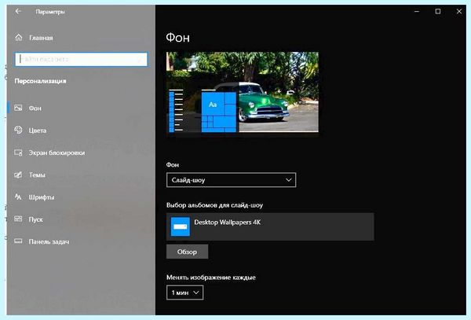Minimize the Параметры window
The image size is (471, 320).
(x=417, y=12)
